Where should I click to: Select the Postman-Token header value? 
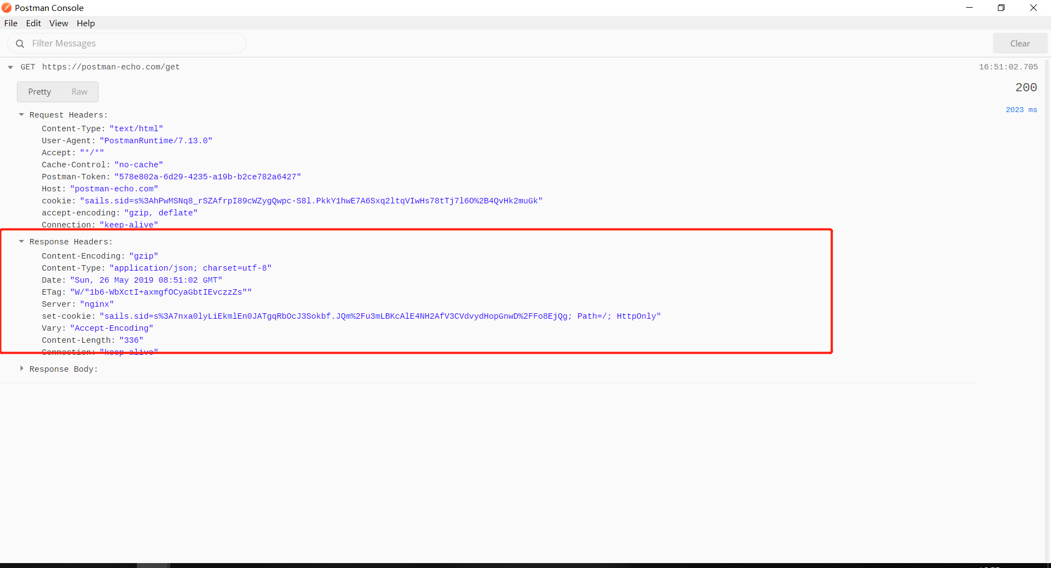[x=208, y=177]
